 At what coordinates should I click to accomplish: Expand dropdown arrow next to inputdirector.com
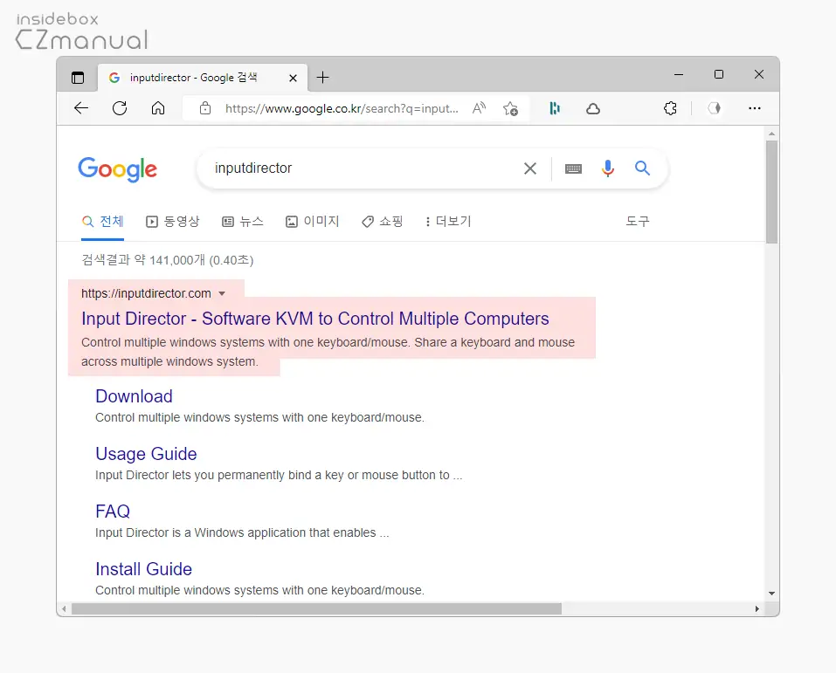point(223,293)
